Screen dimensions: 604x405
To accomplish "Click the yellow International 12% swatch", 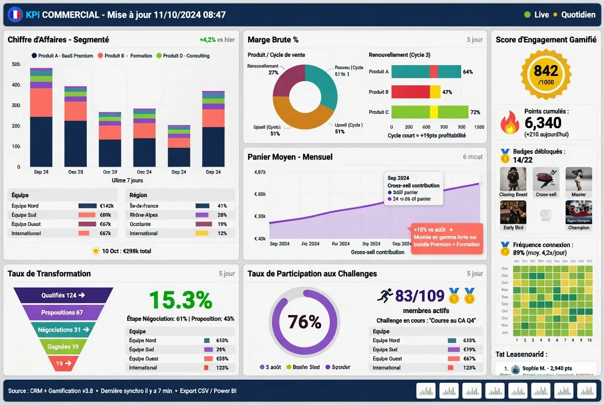I will point(202,233).
